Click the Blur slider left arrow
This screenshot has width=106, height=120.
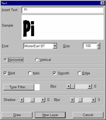click(x=69, y=86)
